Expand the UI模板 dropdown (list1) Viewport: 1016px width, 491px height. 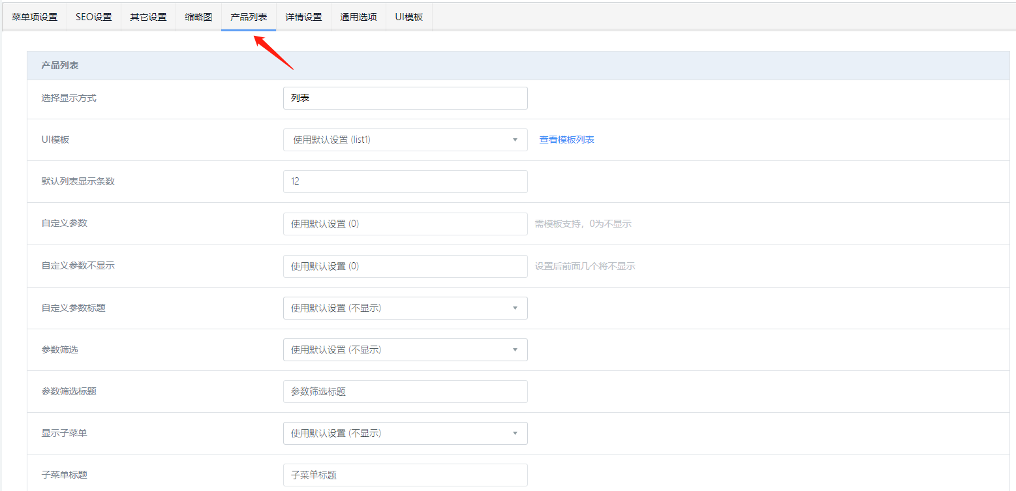(x=398, y=140)
